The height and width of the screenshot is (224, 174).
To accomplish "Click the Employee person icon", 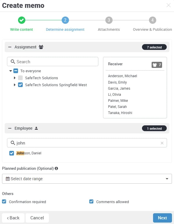I will pyautogui.click(x=36, y=128).
